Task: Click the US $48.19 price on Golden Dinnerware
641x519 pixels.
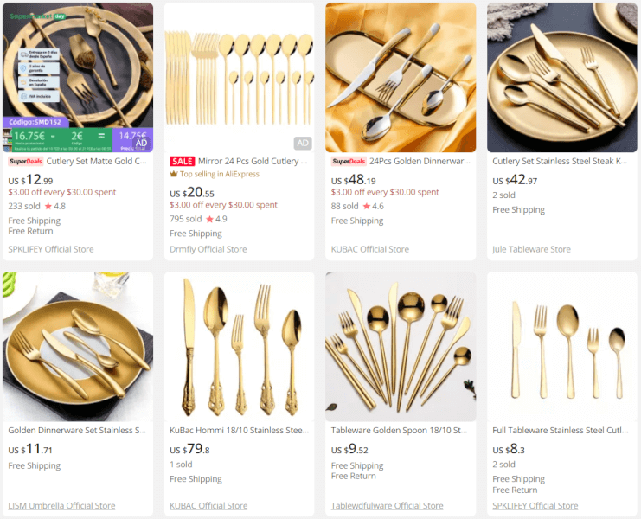Action: point(353,180)
